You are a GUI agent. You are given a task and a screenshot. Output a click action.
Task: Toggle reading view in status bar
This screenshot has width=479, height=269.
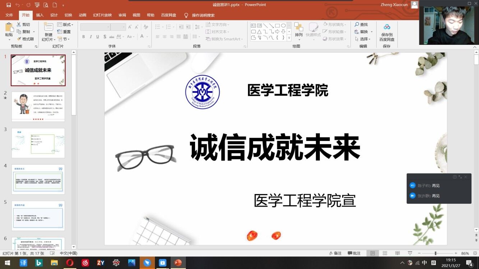(397, 253)
